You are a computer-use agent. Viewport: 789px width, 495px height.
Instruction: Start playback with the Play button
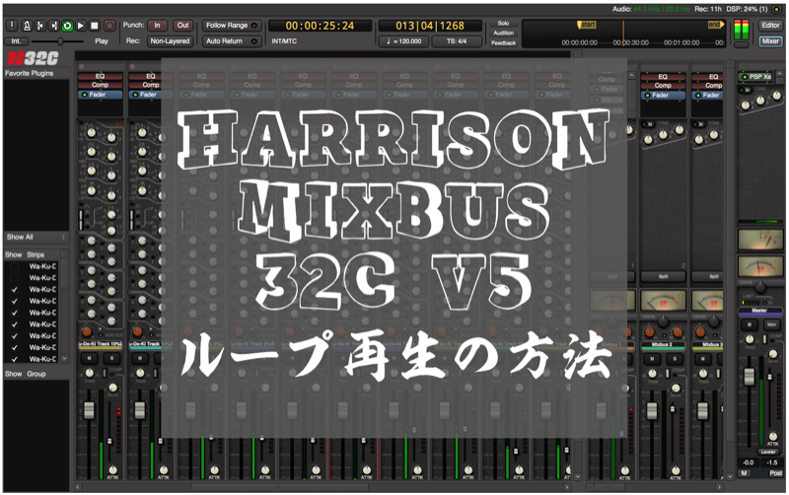point(81,26)
